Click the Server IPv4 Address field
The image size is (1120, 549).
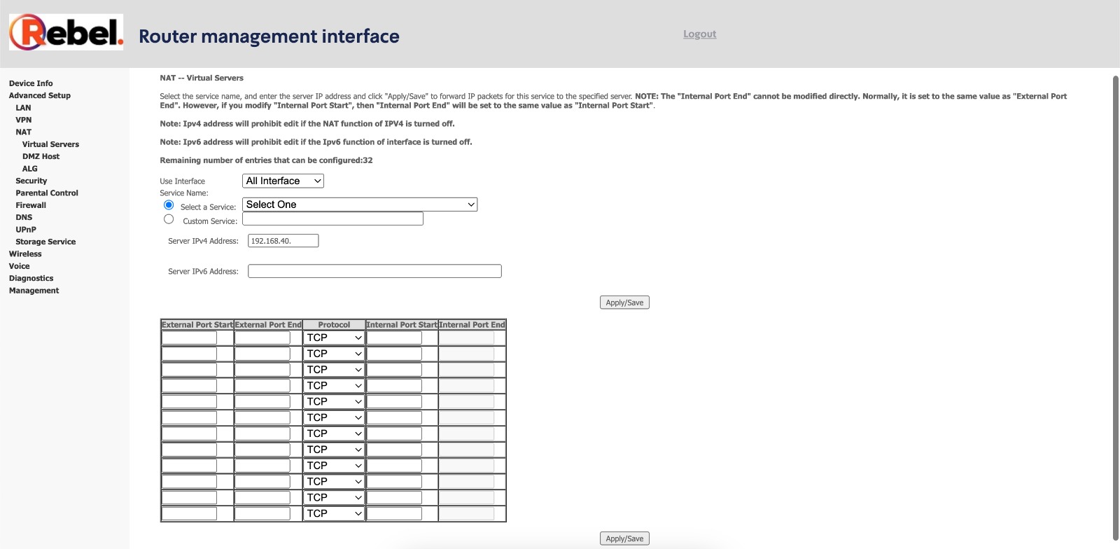(283, 241)
